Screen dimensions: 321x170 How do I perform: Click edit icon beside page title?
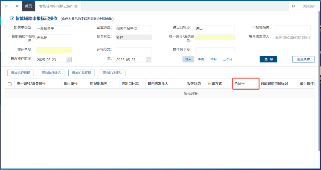[x=12, y=19]
